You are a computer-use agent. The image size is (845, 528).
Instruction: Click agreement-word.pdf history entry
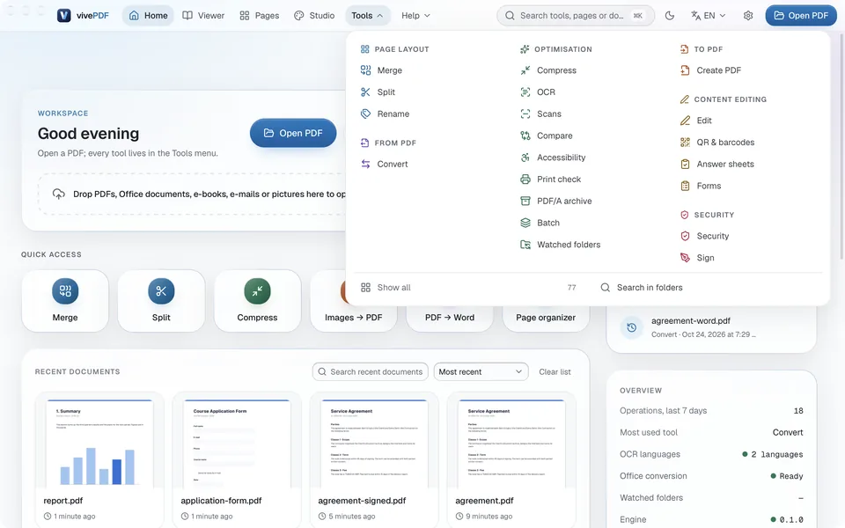(710, 327)
